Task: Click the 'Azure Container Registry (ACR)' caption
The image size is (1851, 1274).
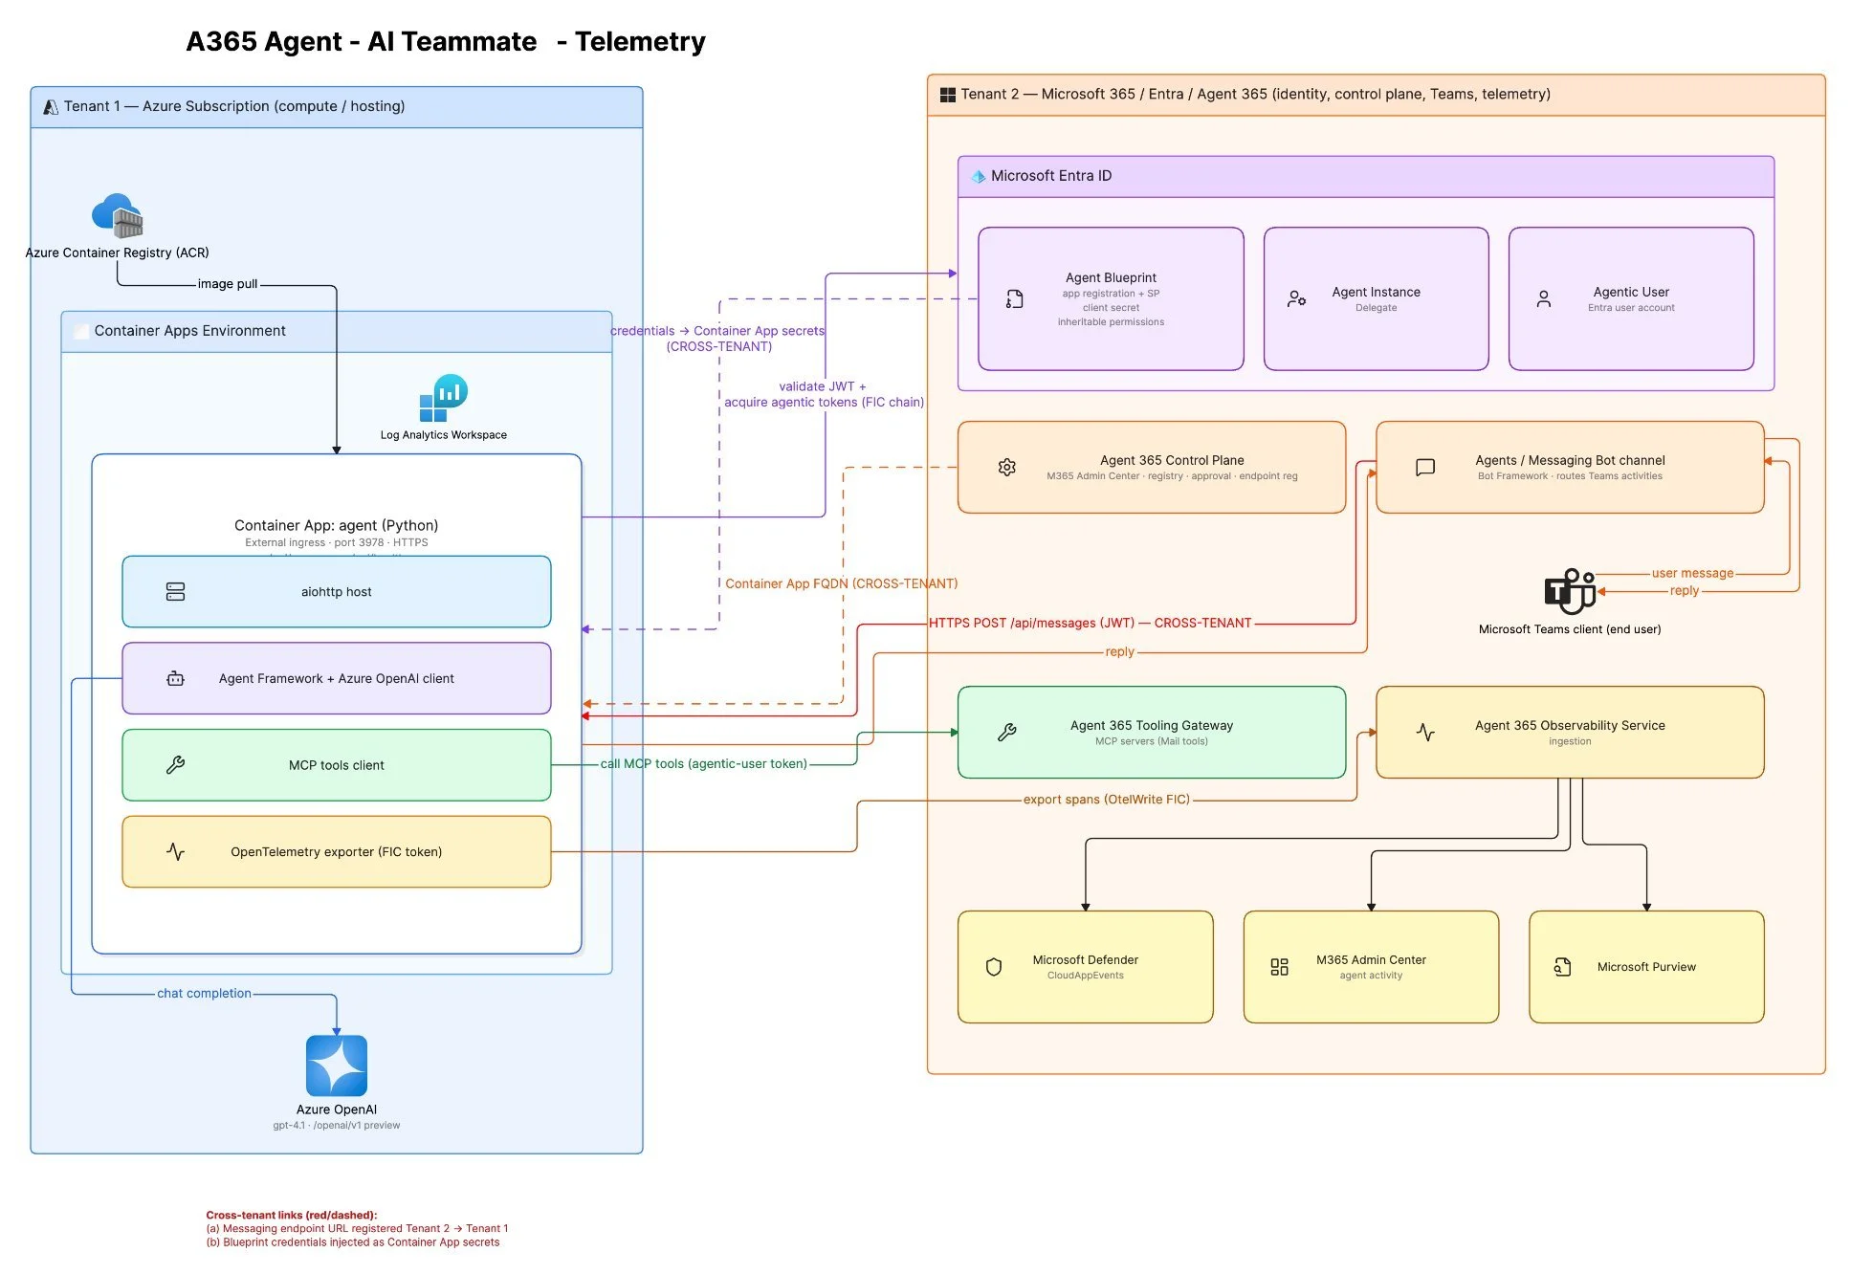Action: (x=117, y=253)
